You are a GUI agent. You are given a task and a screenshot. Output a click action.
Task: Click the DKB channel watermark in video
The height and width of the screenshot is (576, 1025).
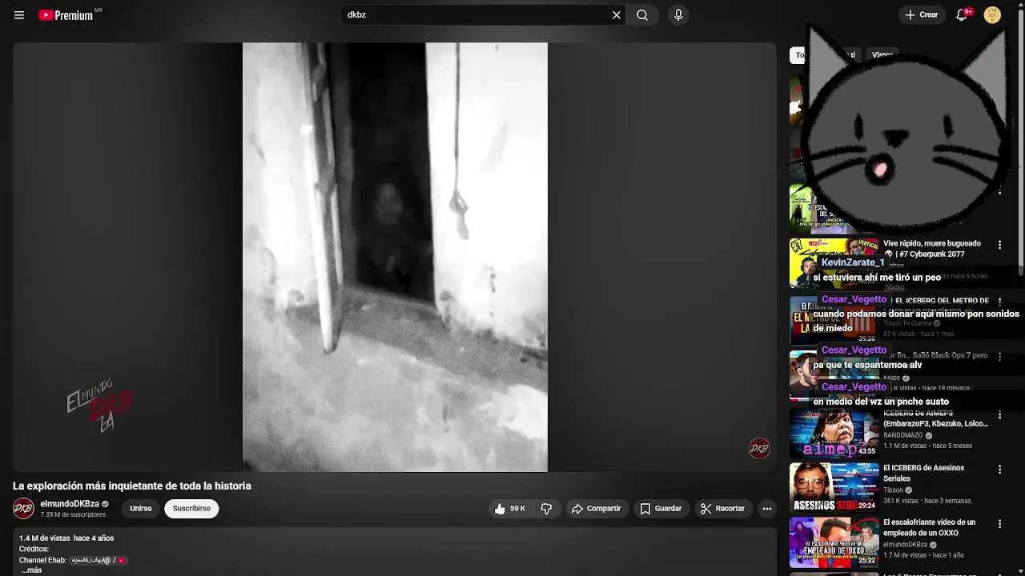pyautogui.click(x=759, y=449)
